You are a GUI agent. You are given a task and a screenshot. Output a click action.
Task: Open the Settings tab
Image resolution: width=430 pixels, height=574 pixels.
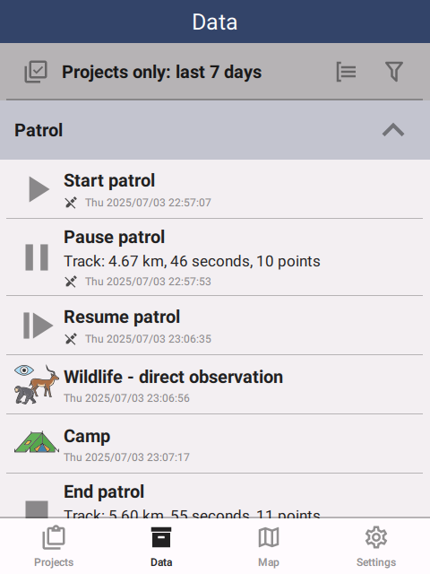(376, 546)
